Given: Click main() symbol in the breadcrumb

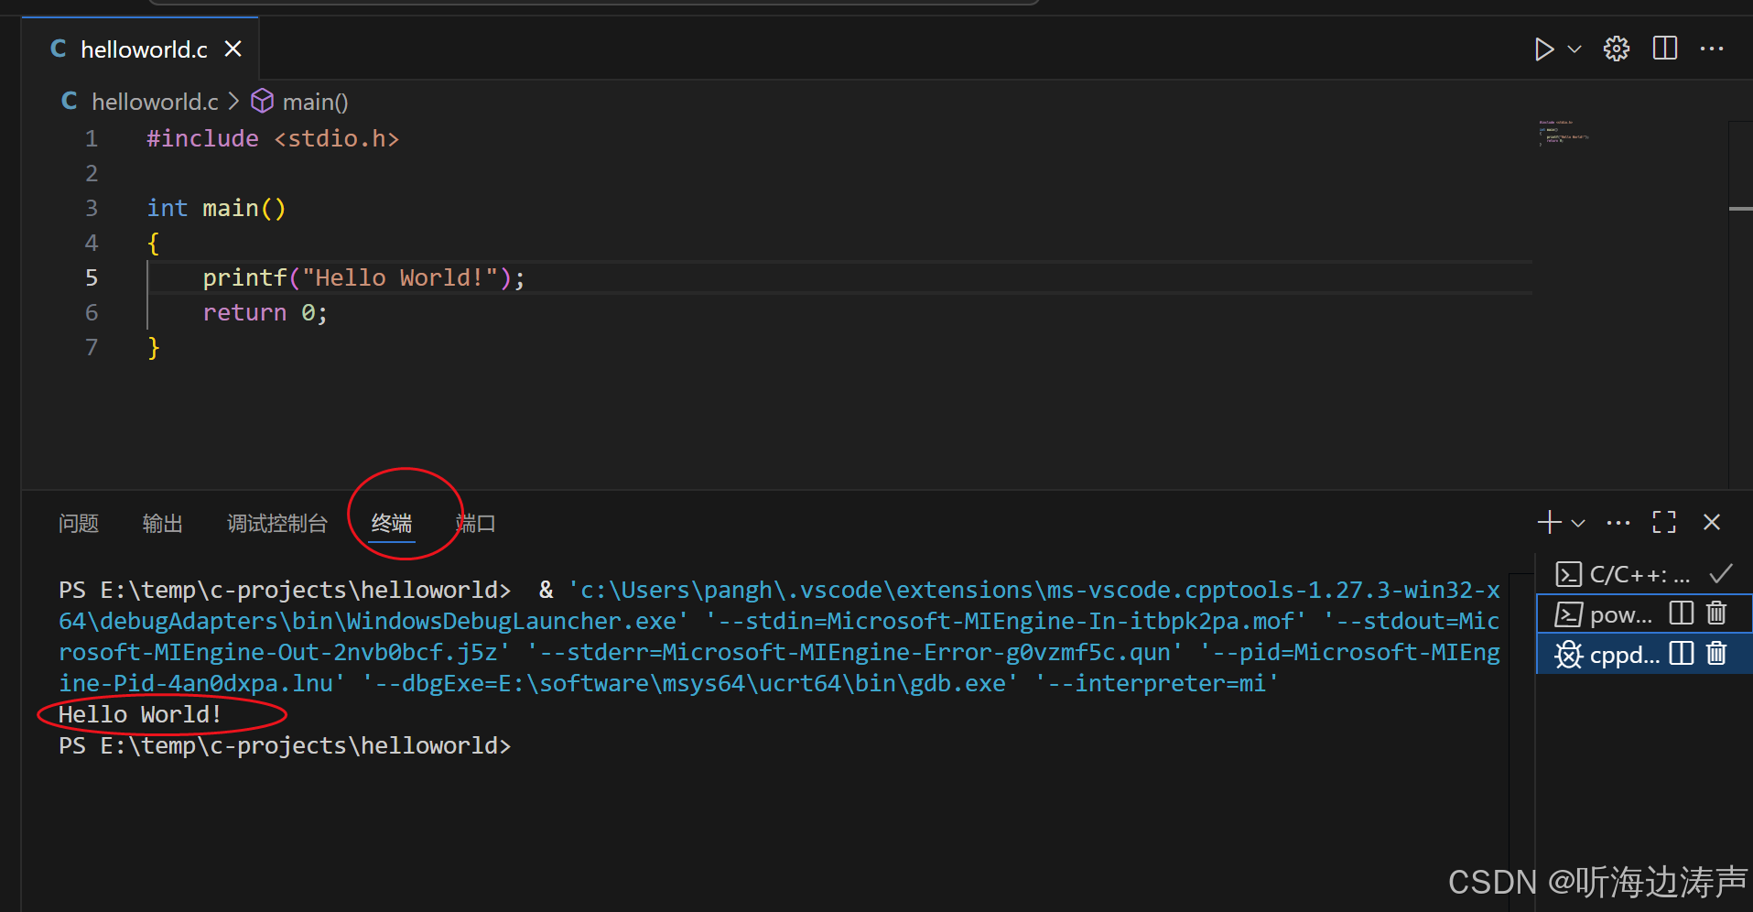Looking at the screenshot, I should tap(315, 102).
